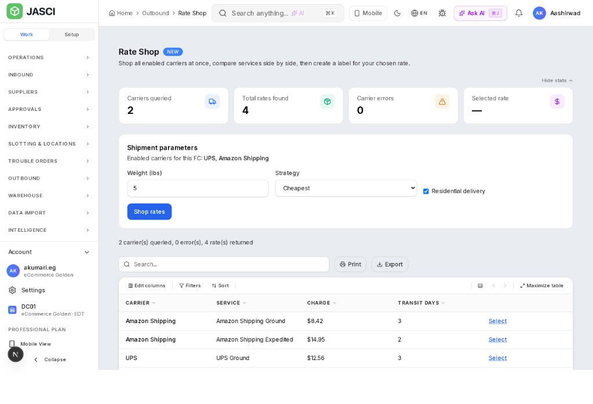Go to previous table page arrow
The image size is (593, 404).
point(493,286)
